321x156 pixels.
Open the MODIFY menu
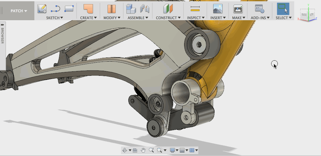pos(112,18)
